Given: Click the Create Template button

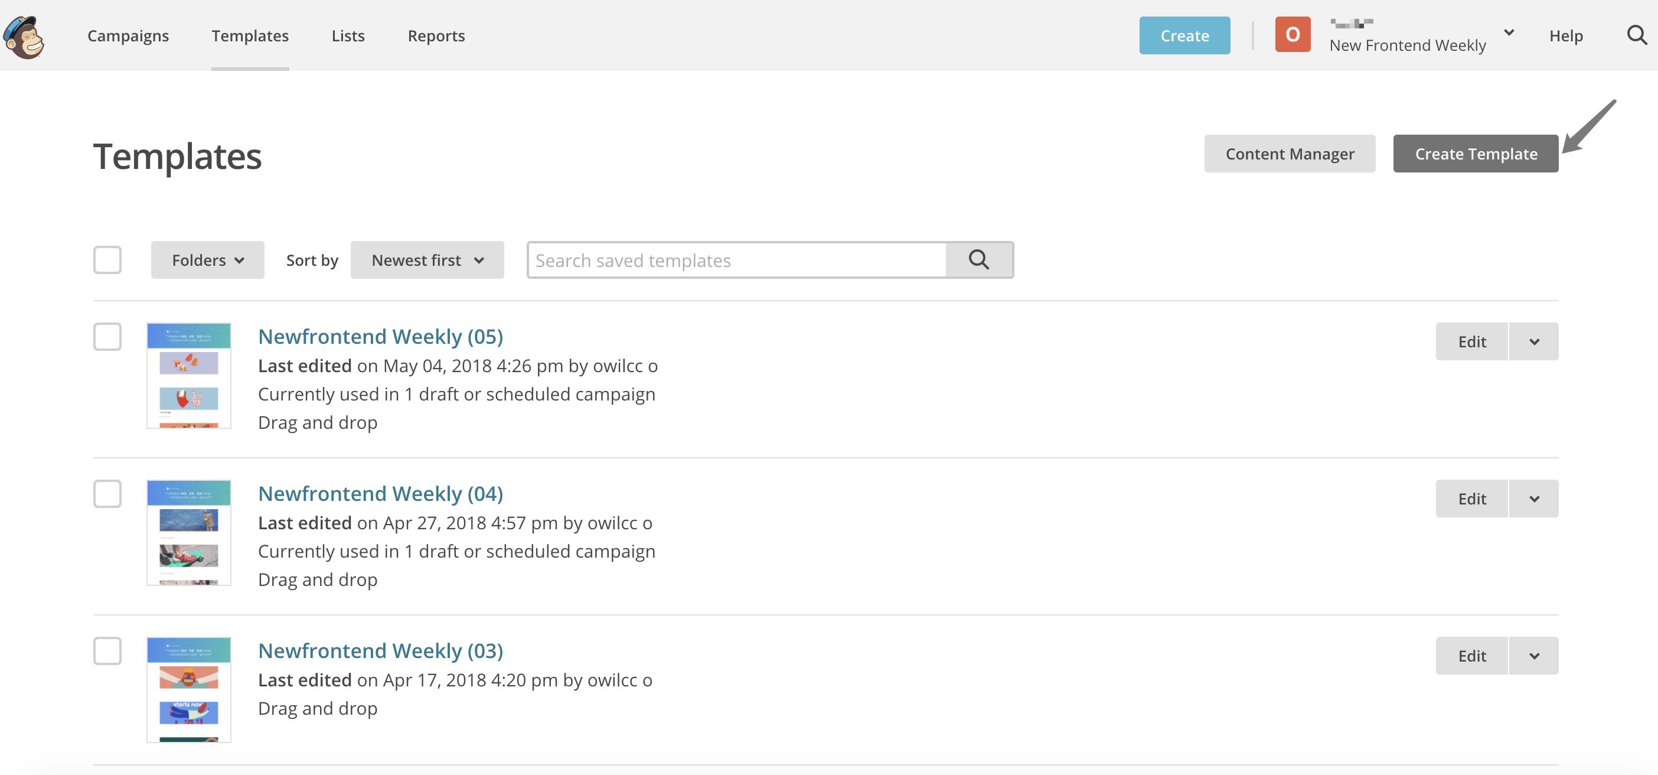Looking at the screenshot, I should click(1475, 154).
